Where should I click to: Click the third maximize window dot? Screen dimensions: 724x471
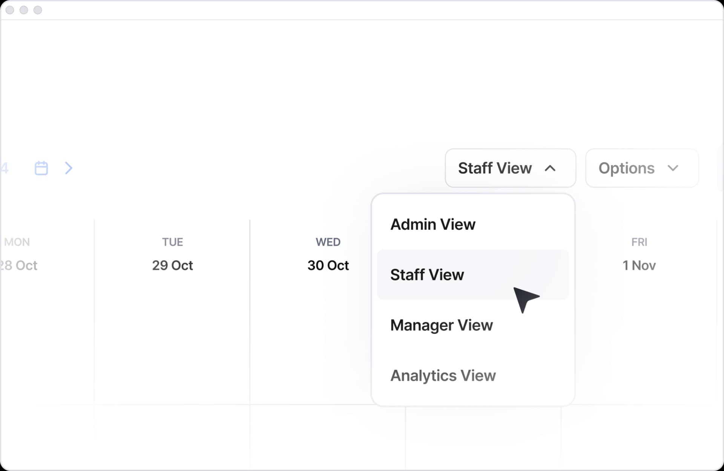click(38, 10)
